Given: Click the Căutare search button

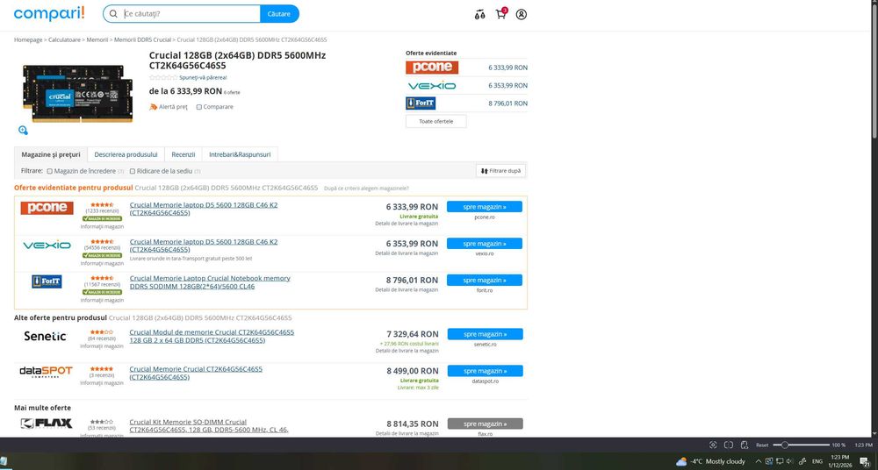Looking at the screenshot, I should pyautogui.click(x=279, y=14).
